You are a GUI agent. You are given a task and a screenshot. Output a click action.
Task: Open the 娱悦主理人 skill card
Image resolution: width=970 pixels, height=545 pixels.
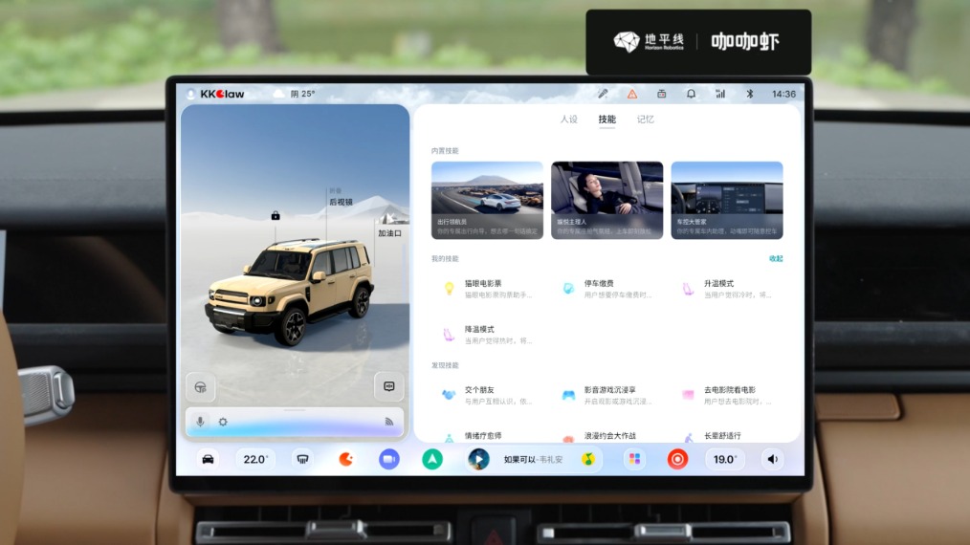coord(606,201)
